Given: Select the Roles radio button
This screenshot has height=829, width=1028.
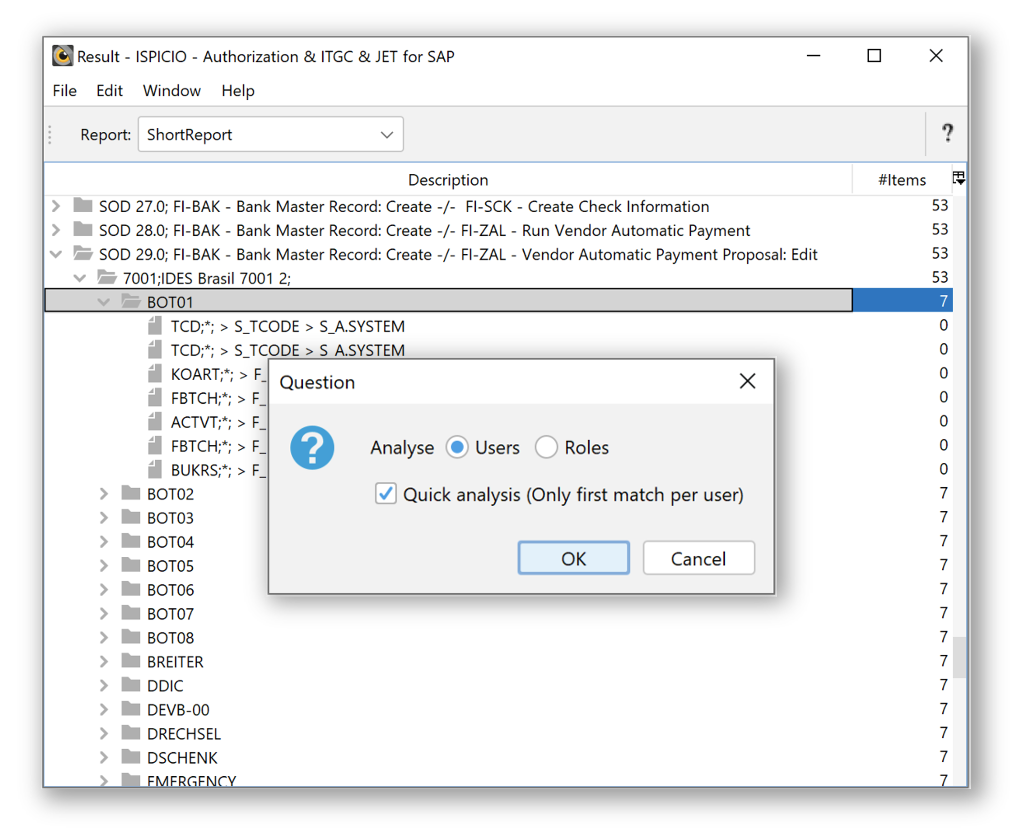Looking at the screenshot, I should [546, 447].
